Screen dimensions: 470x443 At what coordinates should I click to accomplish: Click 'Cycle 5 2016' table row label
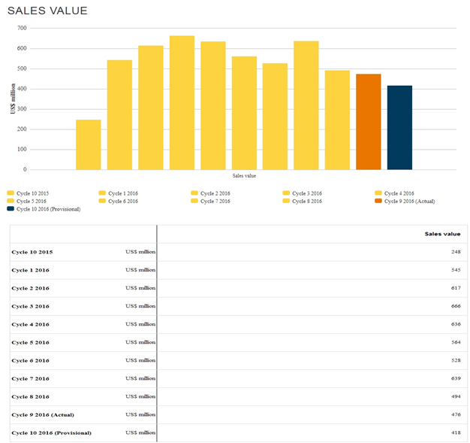(30, 342)
